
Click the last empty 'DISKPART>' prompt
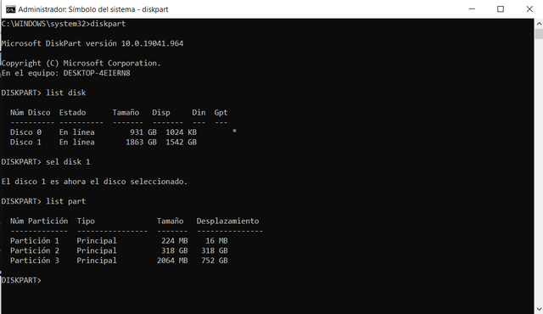point(21,280)
